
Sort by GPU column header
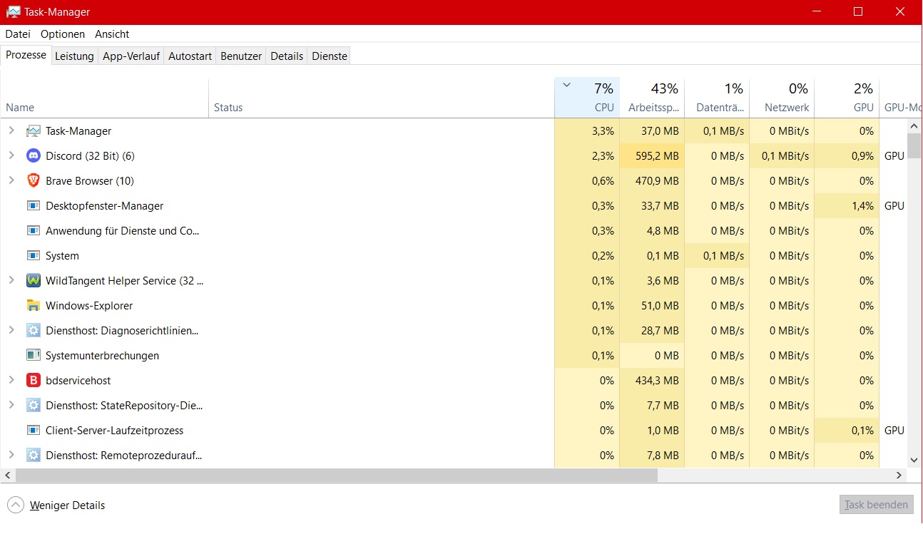[847, 98]
